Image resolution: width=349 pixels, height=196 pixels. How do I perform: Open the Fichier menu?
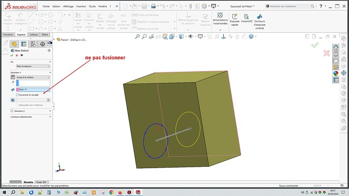46,7
